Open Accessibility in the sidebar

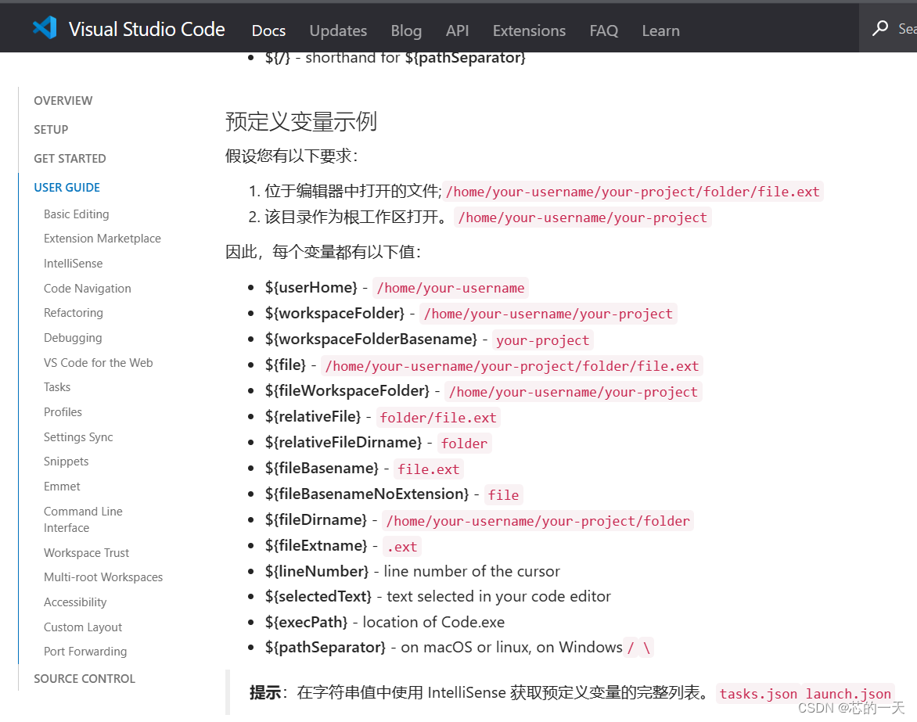point(75,602)
